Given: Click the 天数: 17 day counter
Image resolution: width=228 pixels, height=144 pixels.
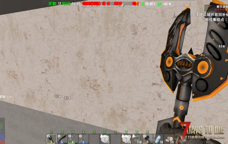Looking at the screenshot, I should (x=55, y=4).
